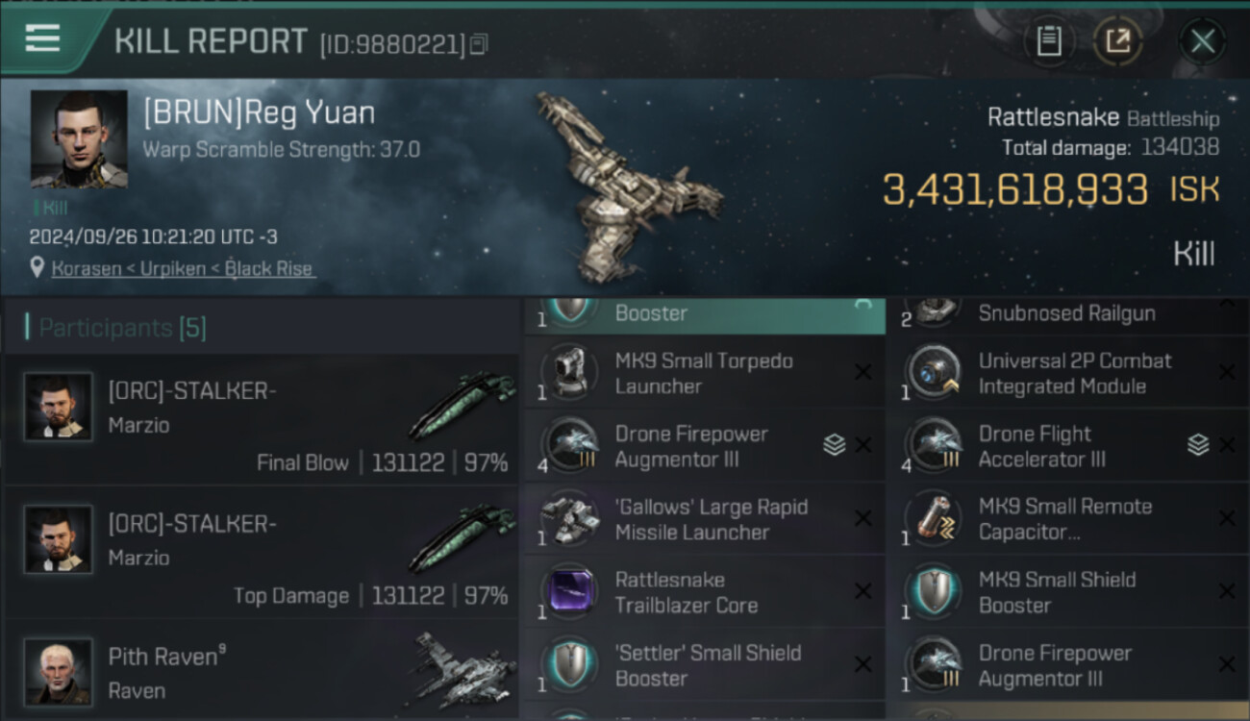Click the MK9 Small Torpedo Launcher icon

[x=570, y=373]
